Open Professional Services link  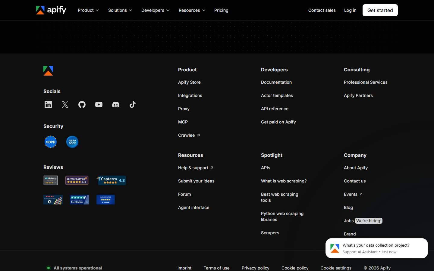point(366,82)
